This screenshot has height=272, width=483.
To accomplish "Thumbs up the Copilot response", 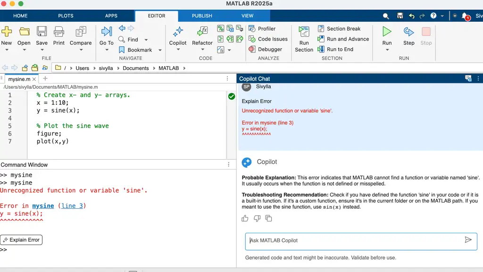I will pos(245,218).
